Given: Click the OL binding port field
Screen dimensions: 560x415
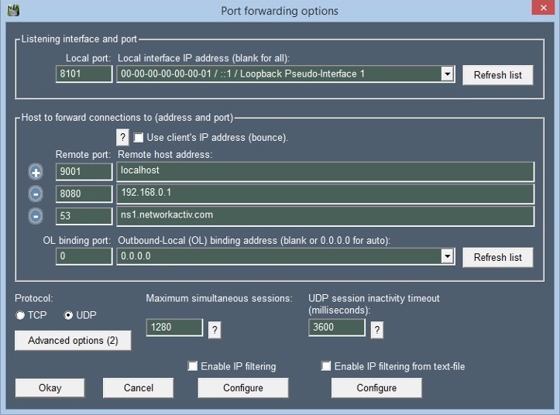Looking at the screenshot, I should (84, 256).
